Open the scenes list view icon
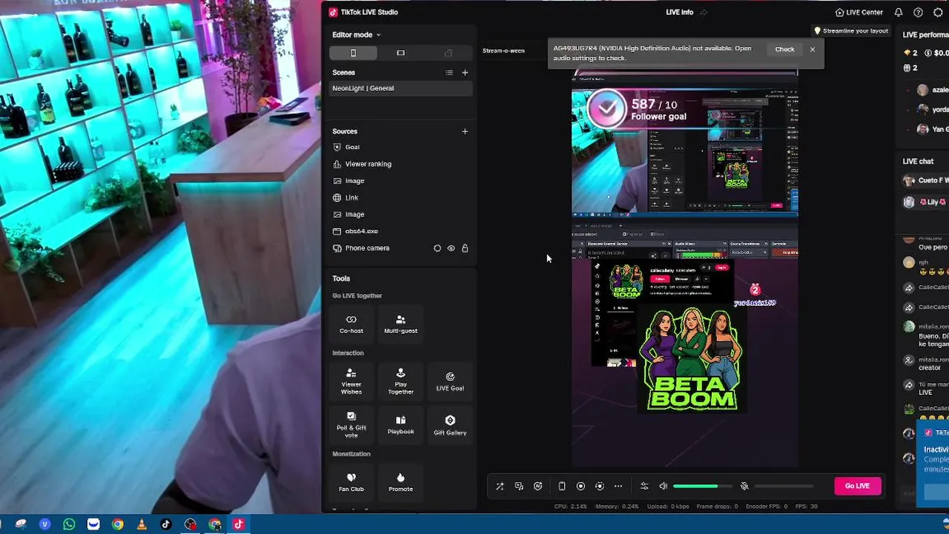 (x=449, y=73)
